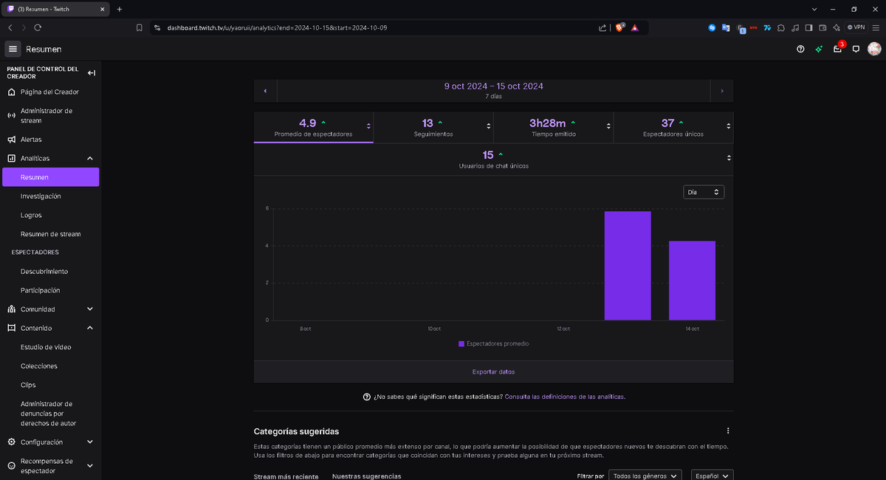Image resolution: width=886 pixels, height=480 pixels.
Task: Click the Seguimientos stat sorter stepper
Action: (x=489, y=126)
